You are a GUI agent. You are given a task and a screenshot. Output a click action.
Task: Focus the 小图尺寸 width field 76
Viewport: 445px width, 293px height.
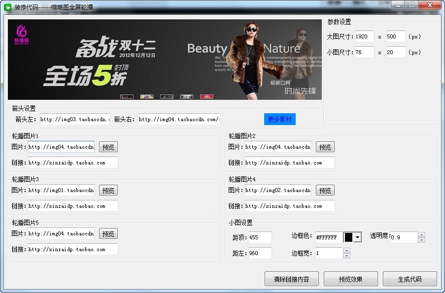pos(364,52)
